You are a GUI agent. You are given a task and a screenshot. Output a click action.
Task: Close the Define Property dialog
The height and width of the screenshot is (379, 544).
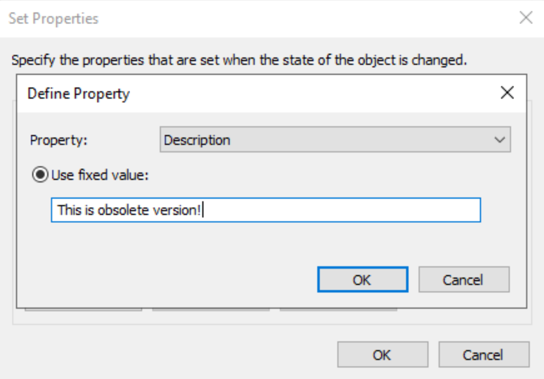coord(507,93)
